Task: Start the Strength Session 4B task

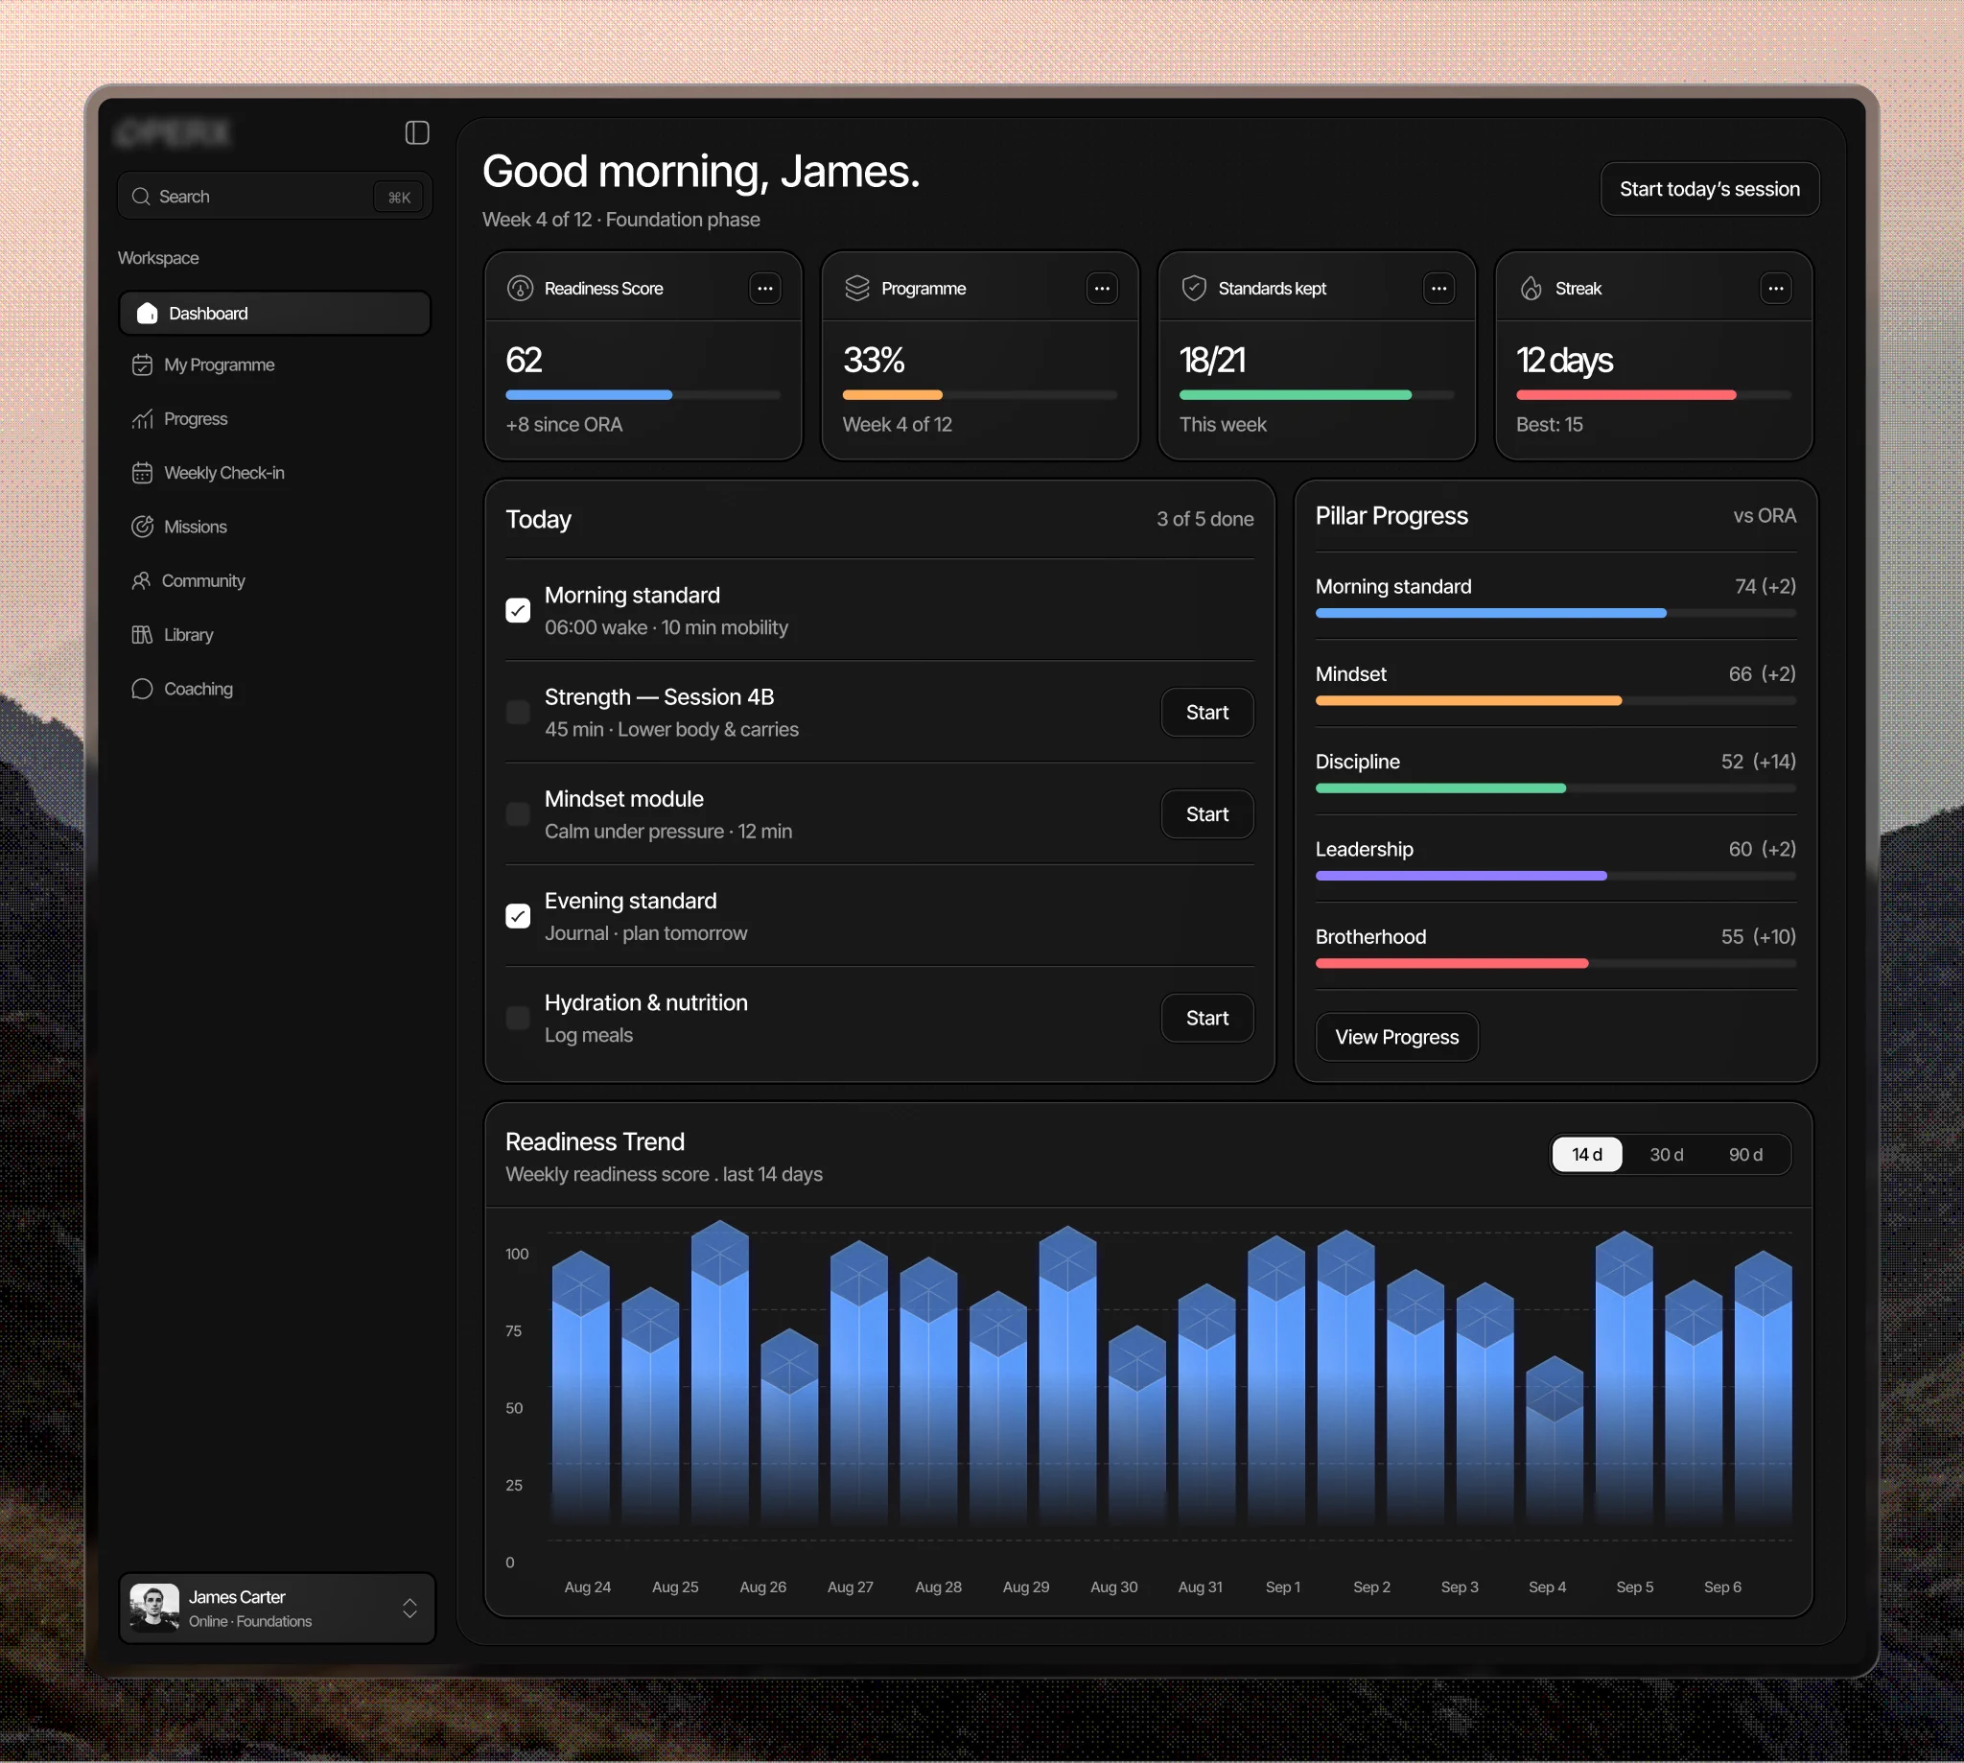Action: 1207,712
